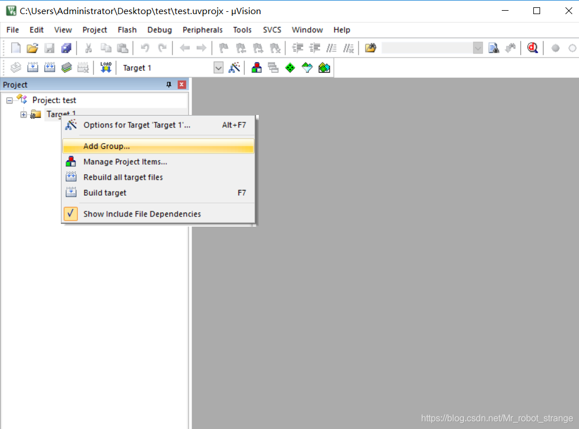Click the Translate file icon

click(16, 68)
